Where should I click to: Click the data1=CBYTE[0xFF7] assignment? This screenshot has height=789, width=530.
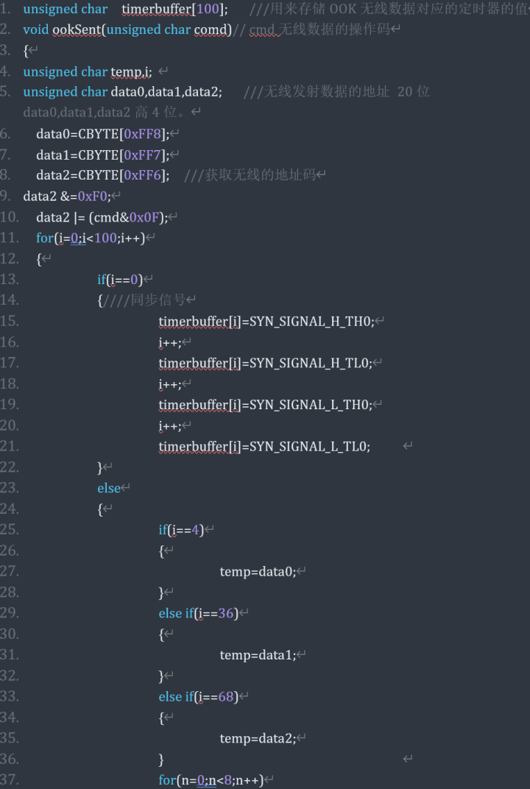point(102,155)
